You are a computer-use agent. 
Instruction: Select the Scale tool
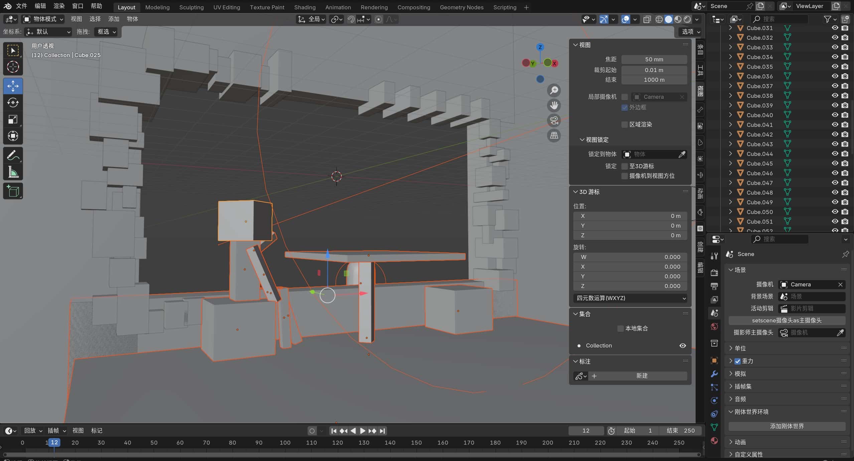pyautogui.click(x=13, y=120)
